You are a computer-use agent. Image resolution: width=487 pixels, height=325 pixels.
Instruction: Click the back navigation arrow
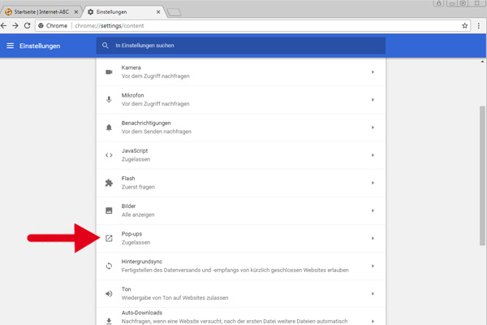[x=5, y=25]
